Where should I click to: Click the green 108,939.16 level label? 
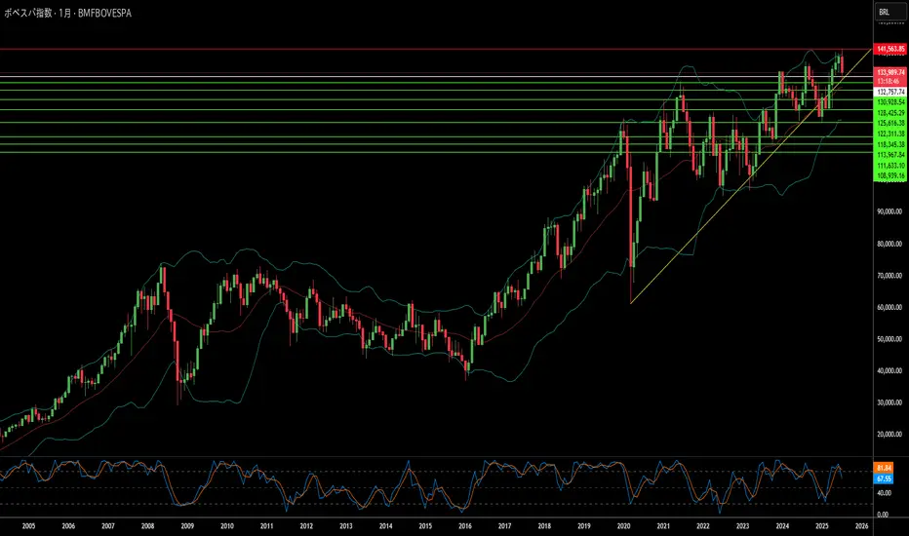click(889, 175)
